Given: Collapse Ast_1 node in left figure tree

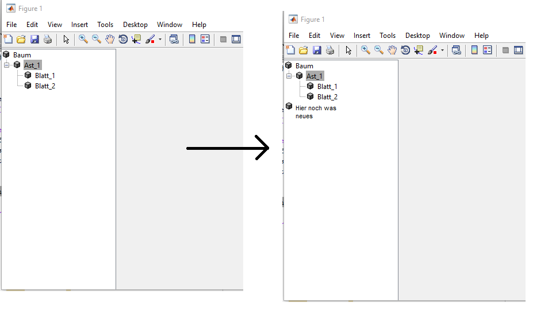Looking at the screenshot, I should 7,65.
